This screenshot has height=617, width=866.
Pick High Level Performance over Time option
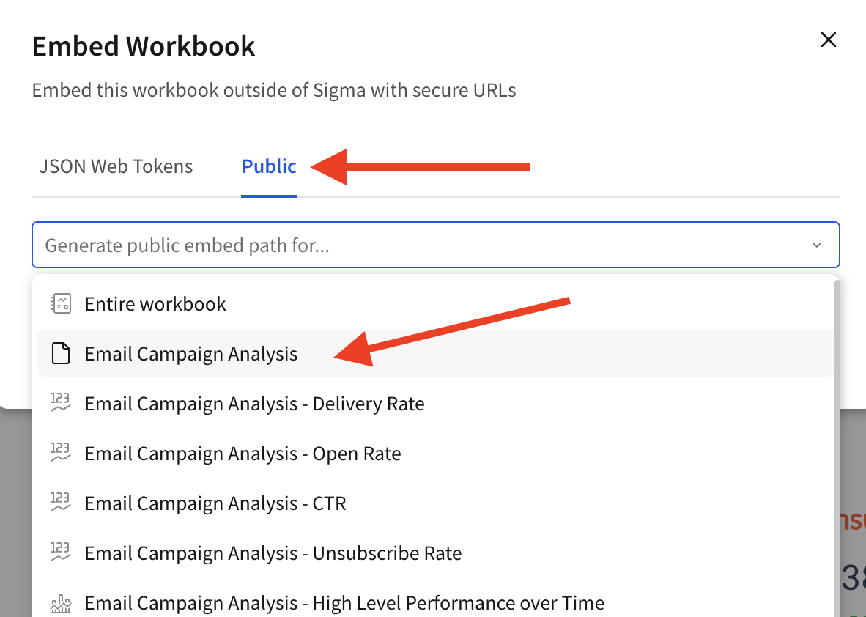tap(344, 603)
